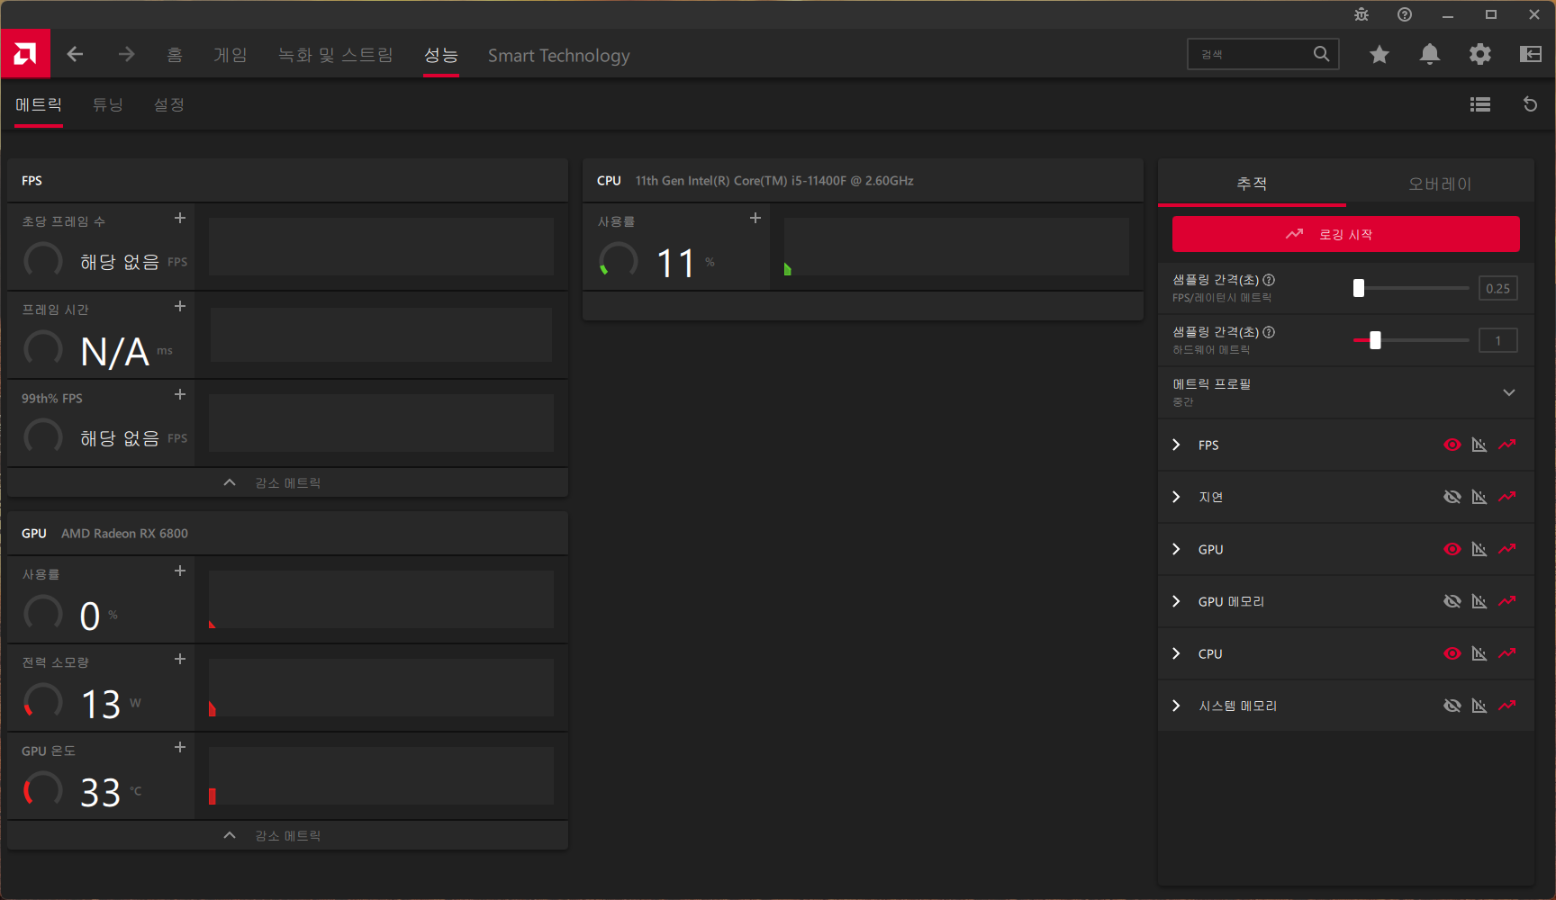Screen dimensions: 1556x900
Task: Open the bug report icon in title bar
Action: click(x=1361, y=14)
